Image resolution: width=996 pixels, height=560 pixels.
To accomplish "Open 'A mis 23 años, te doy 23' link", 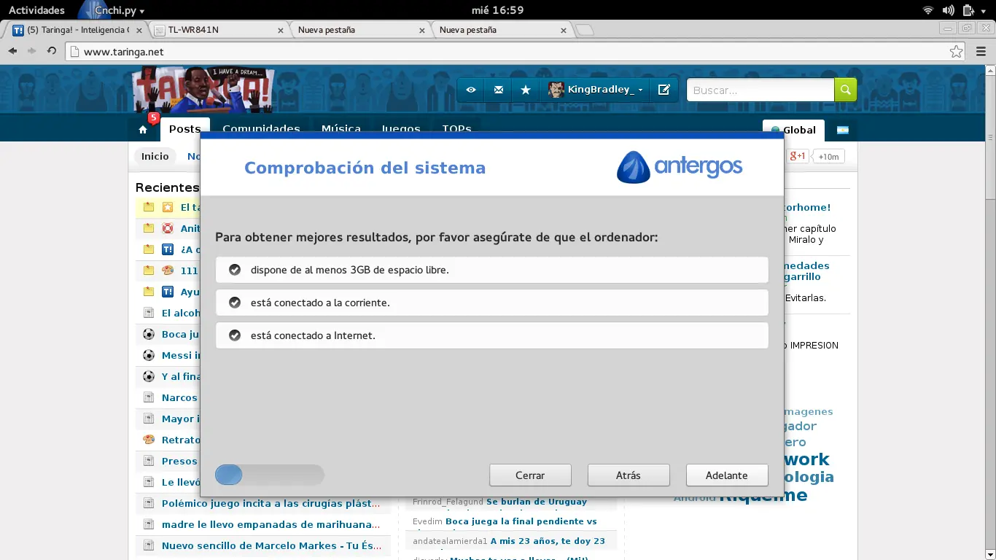I will [548, 541].
